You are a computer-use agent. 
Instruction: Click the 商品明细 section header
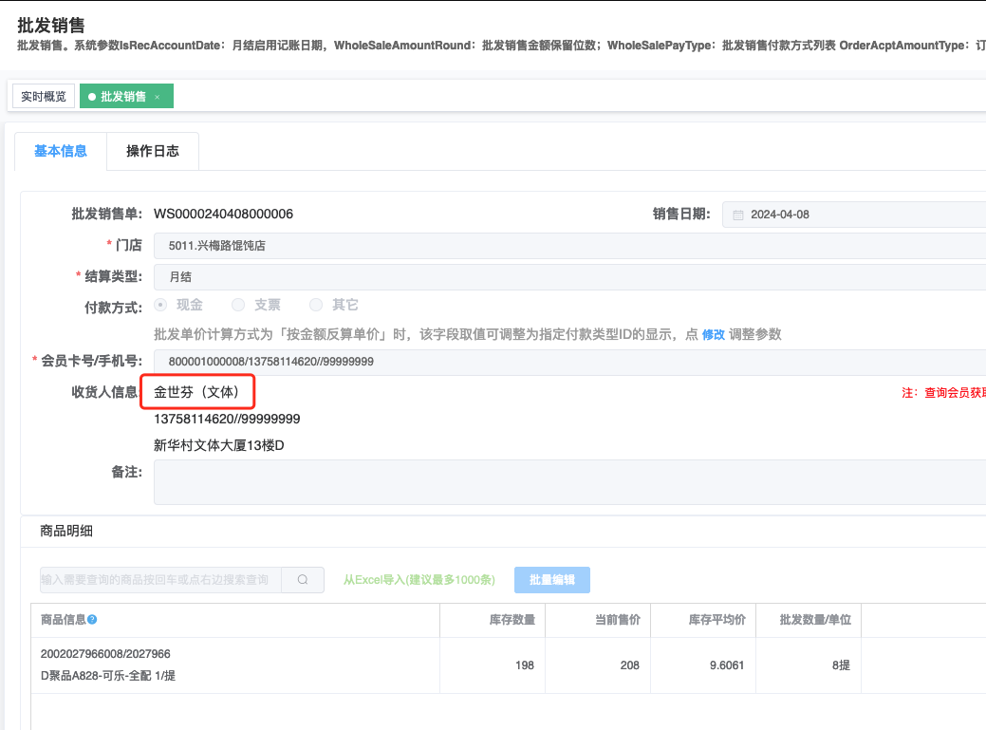[x=66, y=532]
